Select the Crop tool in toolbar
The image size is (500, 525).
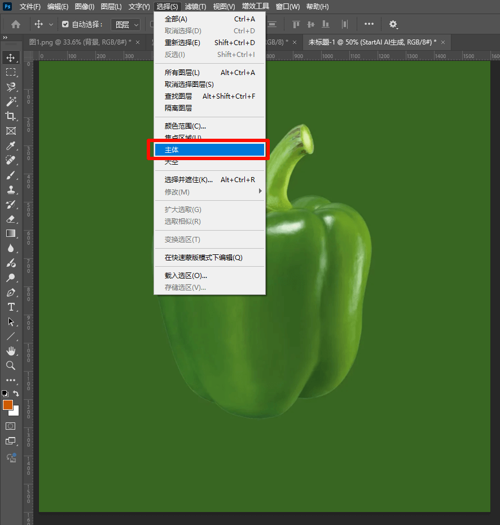click(x=11, y=116)
